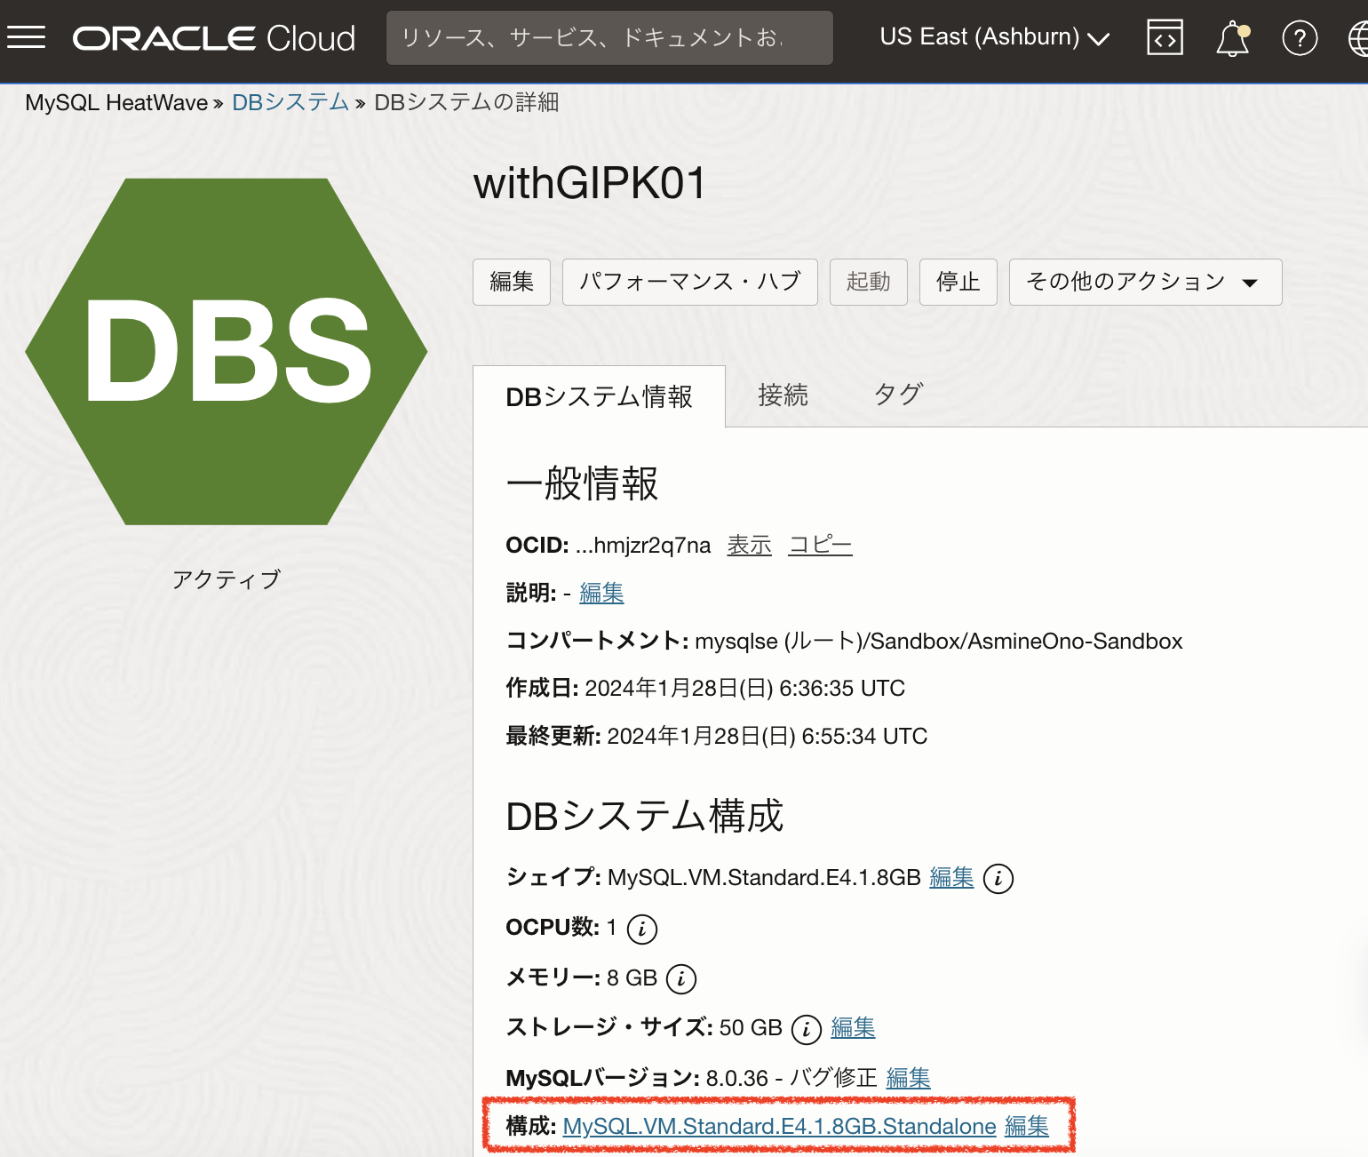This screenshot has height=1157, width=1368.
Task: Click the 編集 button under withGIPK01
Action: (x=512, y=282)
